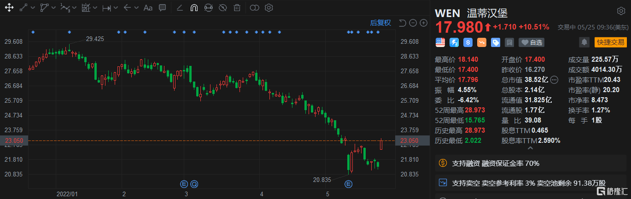Open the 后复权 adjustment selector
This screenshot has height=199, width=631.
[380, 23]
